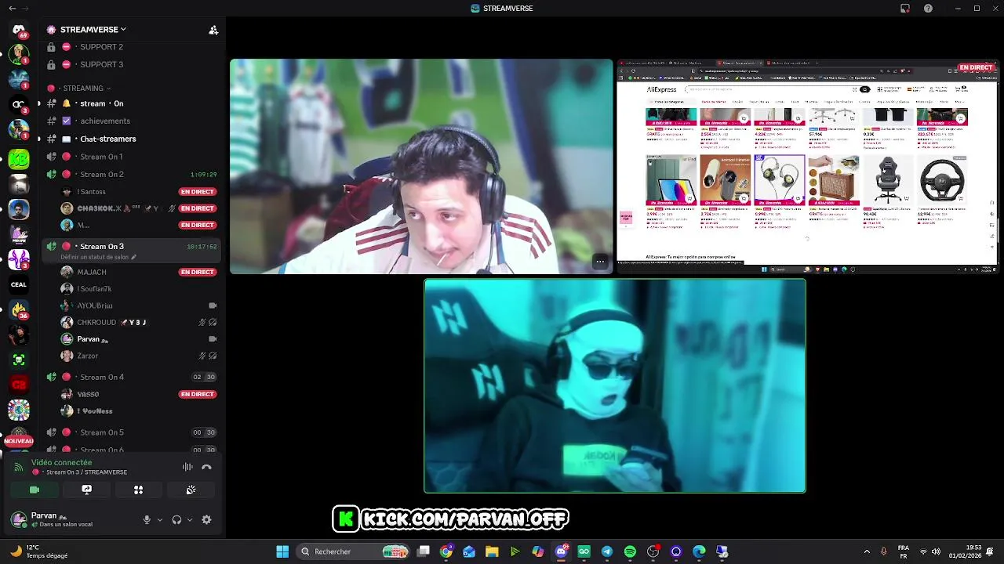The image size is (1004, 564).
Task: Open Task View on the taskbar
Action: (x=424, y=551)
